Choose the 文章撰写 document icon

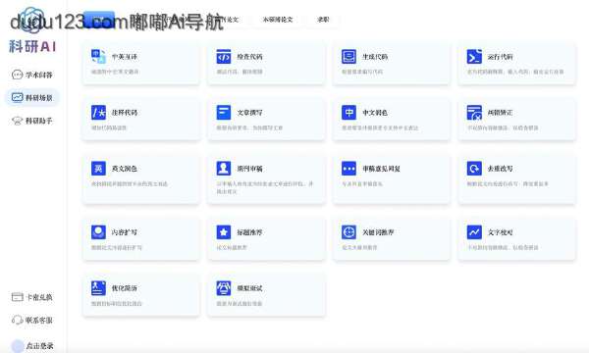click(x=224, y=112)
